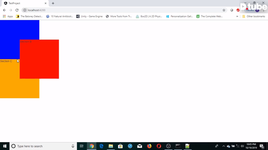Open the Personalization Gall... bookmark
268x150 pixels.
pyautogui.click(x=180, y=16)
